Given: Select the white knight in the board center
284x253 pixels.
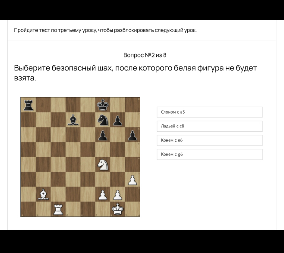Looking at the screenshot, I should (x=103, y=164).
